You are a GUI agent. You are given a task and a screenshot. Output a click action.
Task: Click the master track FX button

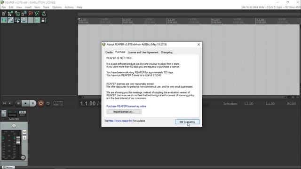pos(4,114)
